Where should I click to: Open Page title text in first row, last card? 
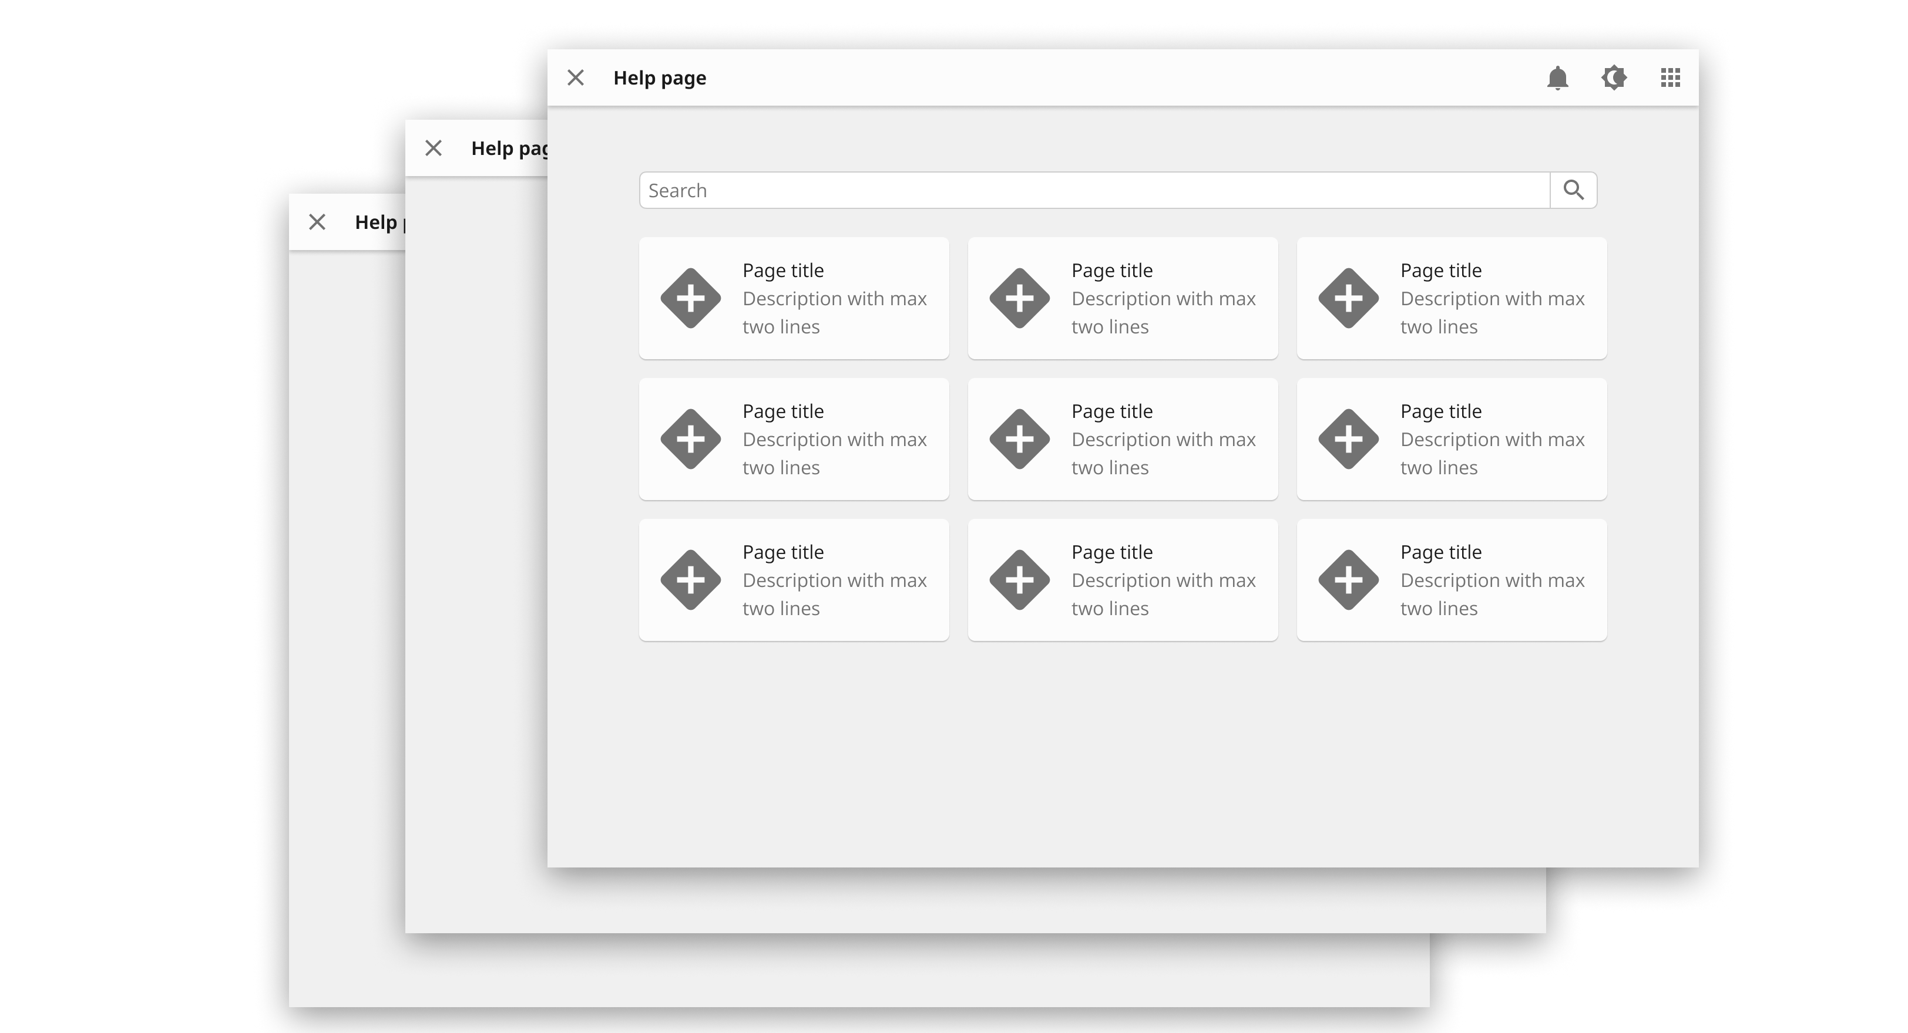(1440, 271)
